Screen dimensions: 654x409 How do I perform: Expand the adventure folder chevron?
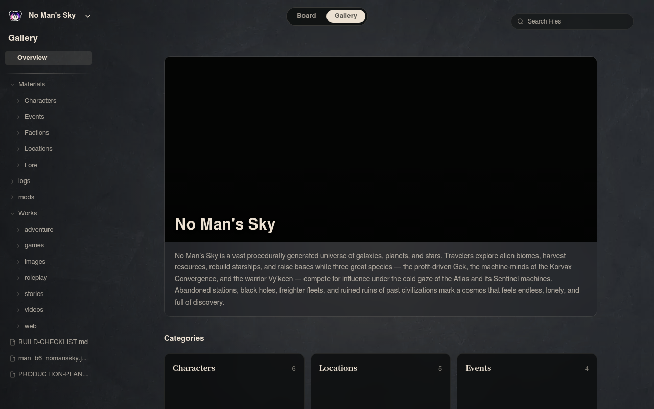click(18, 230)
